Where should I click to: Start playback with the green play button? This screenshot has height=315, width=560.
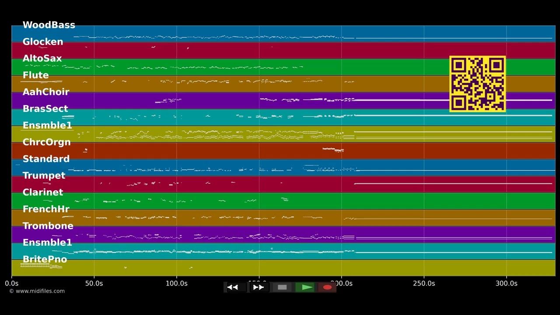305,287
